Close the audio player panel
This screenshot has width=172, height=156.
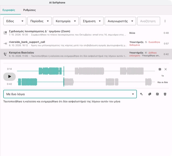166,69
